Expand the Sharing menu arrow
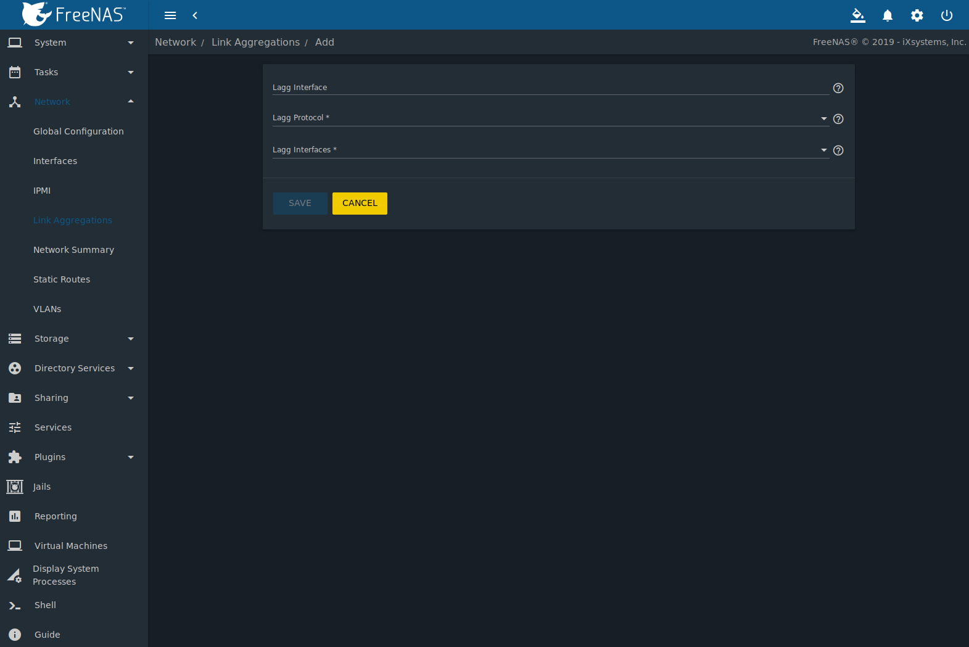This screenshot has width=969, height=647. [131, 398]
